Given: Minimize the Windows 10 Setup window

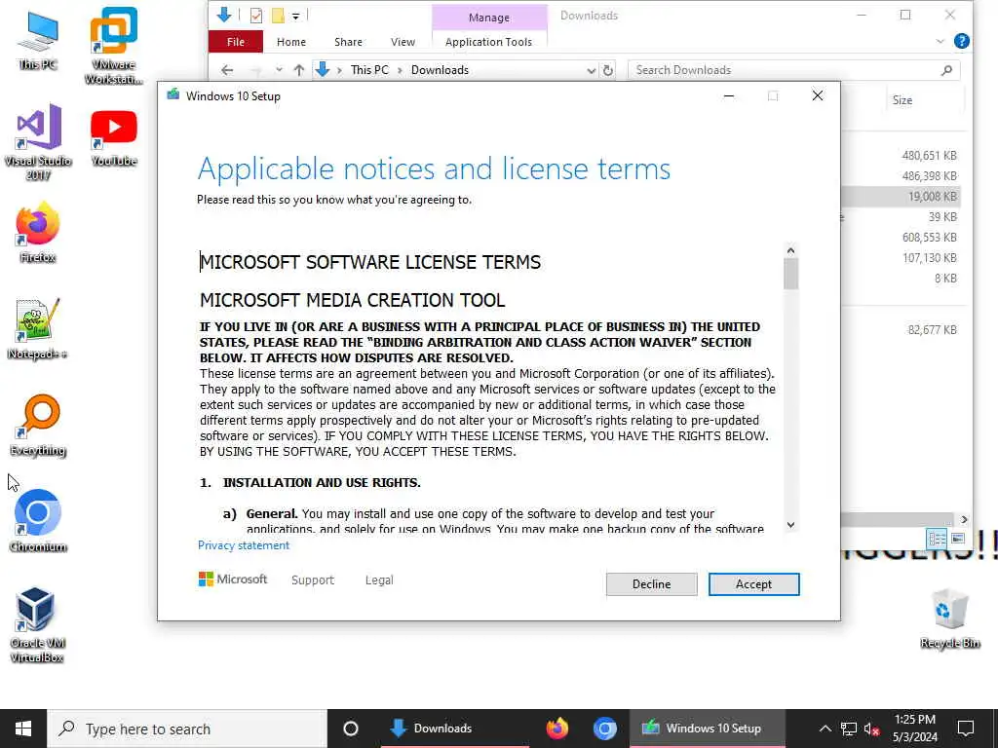Looking at the screenshot, I should click(729, 96).
